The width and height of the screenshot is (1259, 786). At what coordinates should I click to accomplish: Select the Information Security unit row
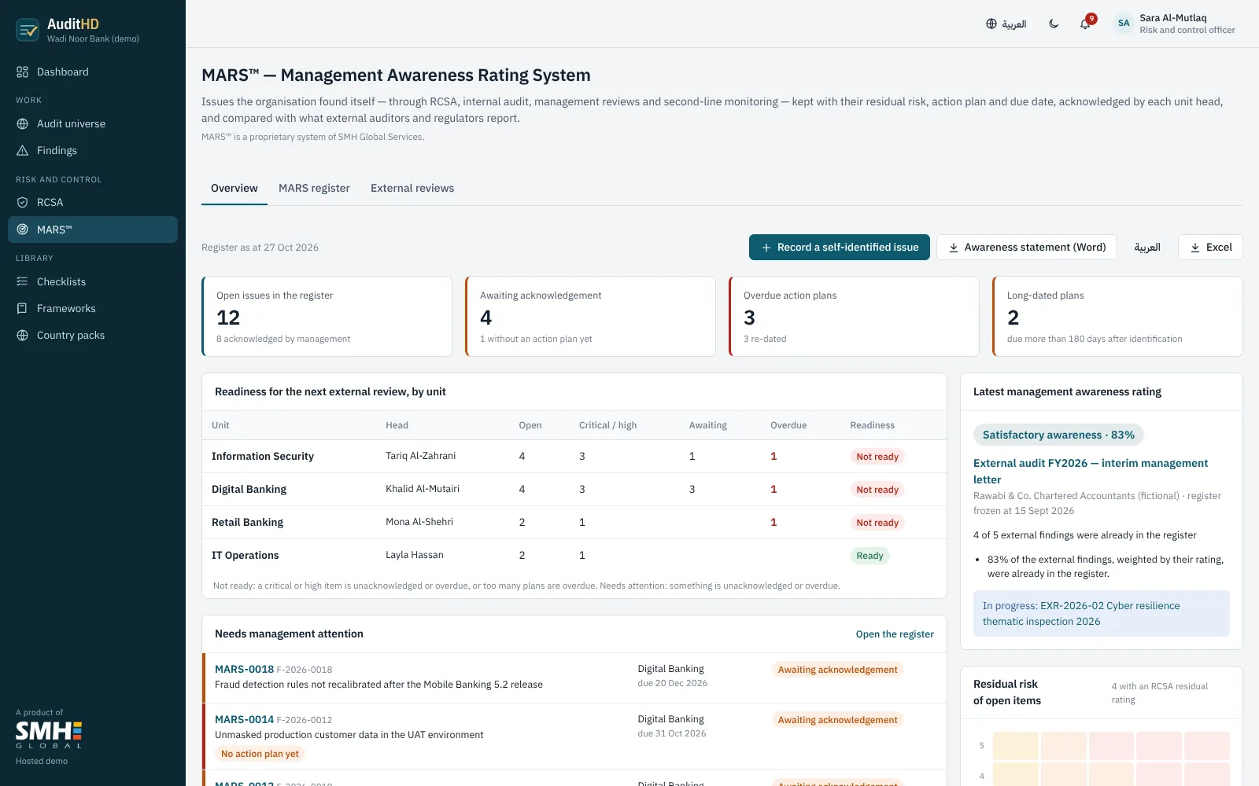click(x=574, y=457)
